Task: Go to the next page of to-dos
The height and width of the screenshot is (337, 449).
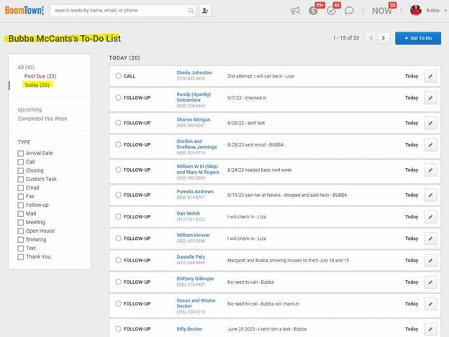Action: (x=384, y=38)
